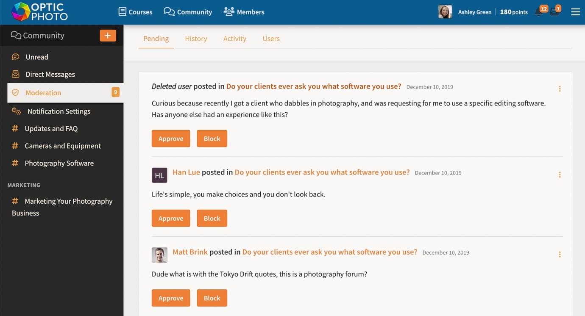
Task: Open the Community menu in top navigation
Action: (188, 12)
